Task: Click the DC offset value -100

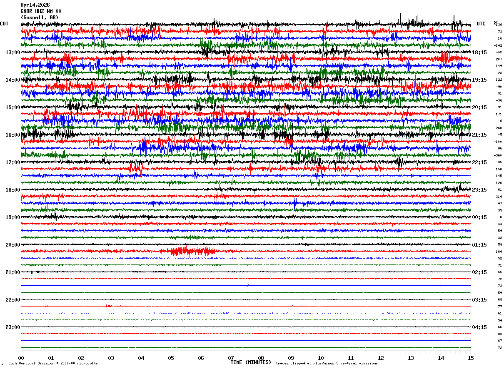Action: click(x=498, y=142)
